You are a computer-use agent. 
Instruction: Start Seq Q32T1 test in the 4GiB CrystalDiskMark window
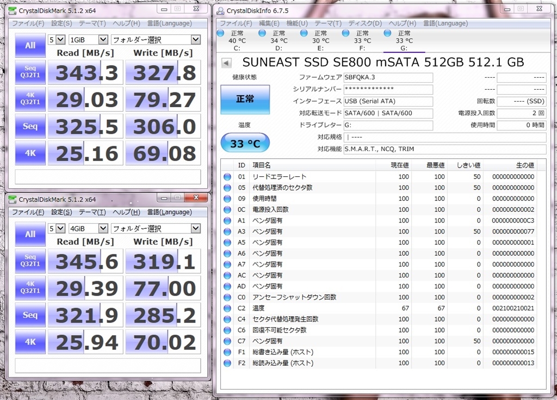point(30,261)
